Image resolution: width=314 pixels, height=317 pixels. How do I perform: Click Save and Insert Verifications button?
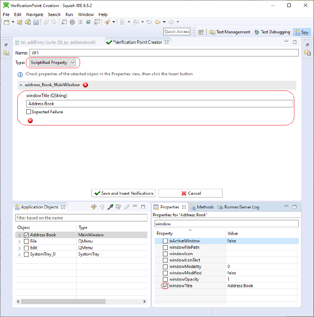(x=124, y=193)
